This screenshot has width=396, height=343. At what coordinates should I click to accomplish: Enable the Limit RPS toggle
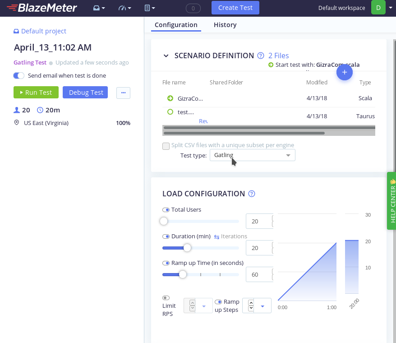click(x=166, y=298)
